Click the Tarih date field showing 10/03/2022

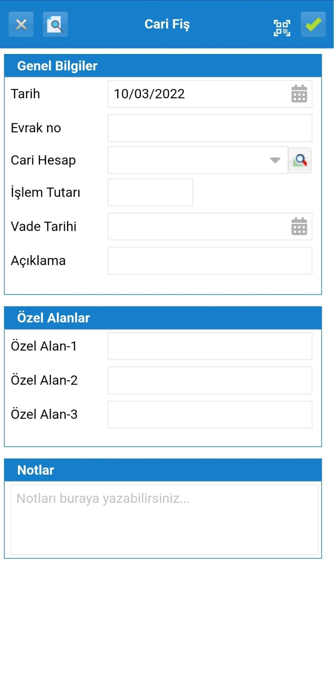[210, 94]
